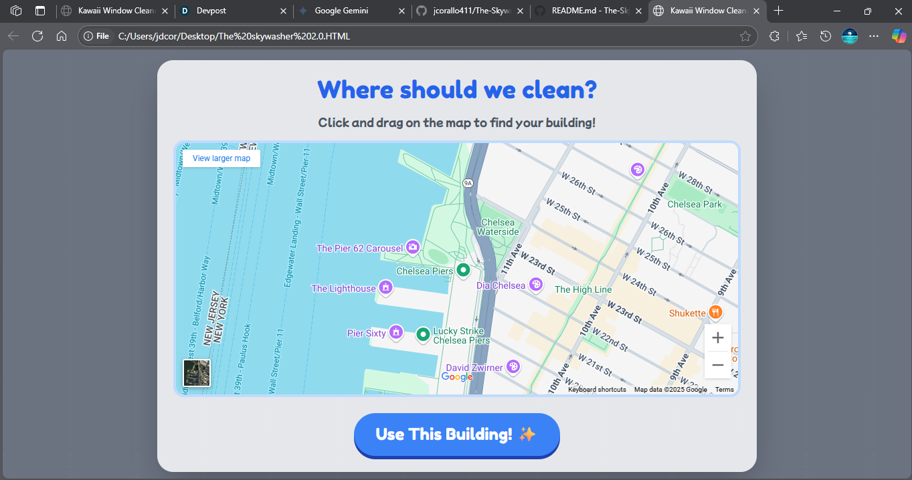Image resolution: width=912 pixels, height=480 pixels.
Task: Select the Chelsea Piers green marker
Action: (x=463, y=270)
